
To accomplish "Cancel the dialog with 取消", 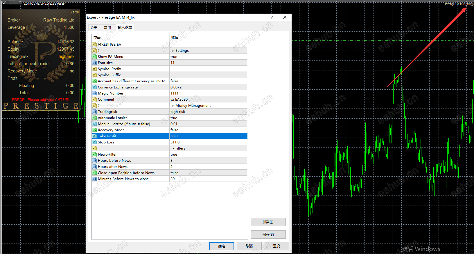I will coord(249,246).
